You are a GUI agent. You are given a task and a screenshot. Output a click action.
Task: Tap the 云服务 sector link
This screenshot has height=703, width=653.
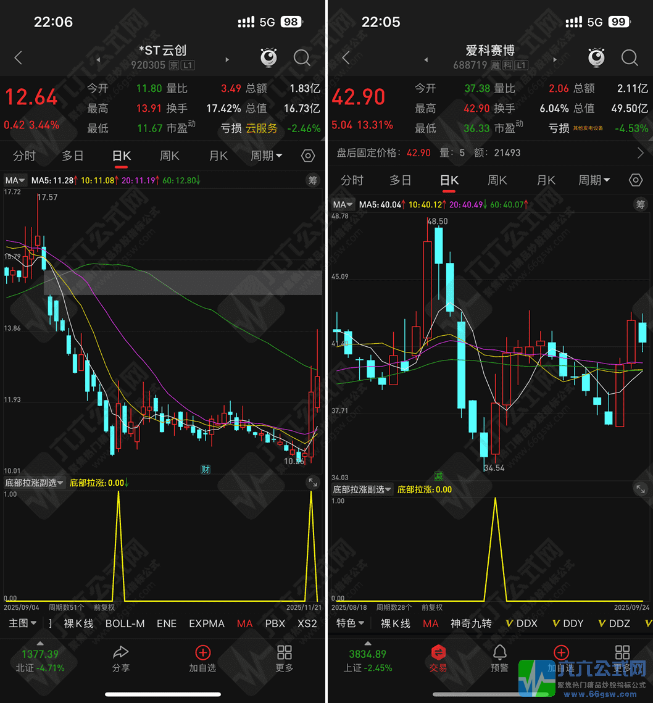tap(262, 128)
